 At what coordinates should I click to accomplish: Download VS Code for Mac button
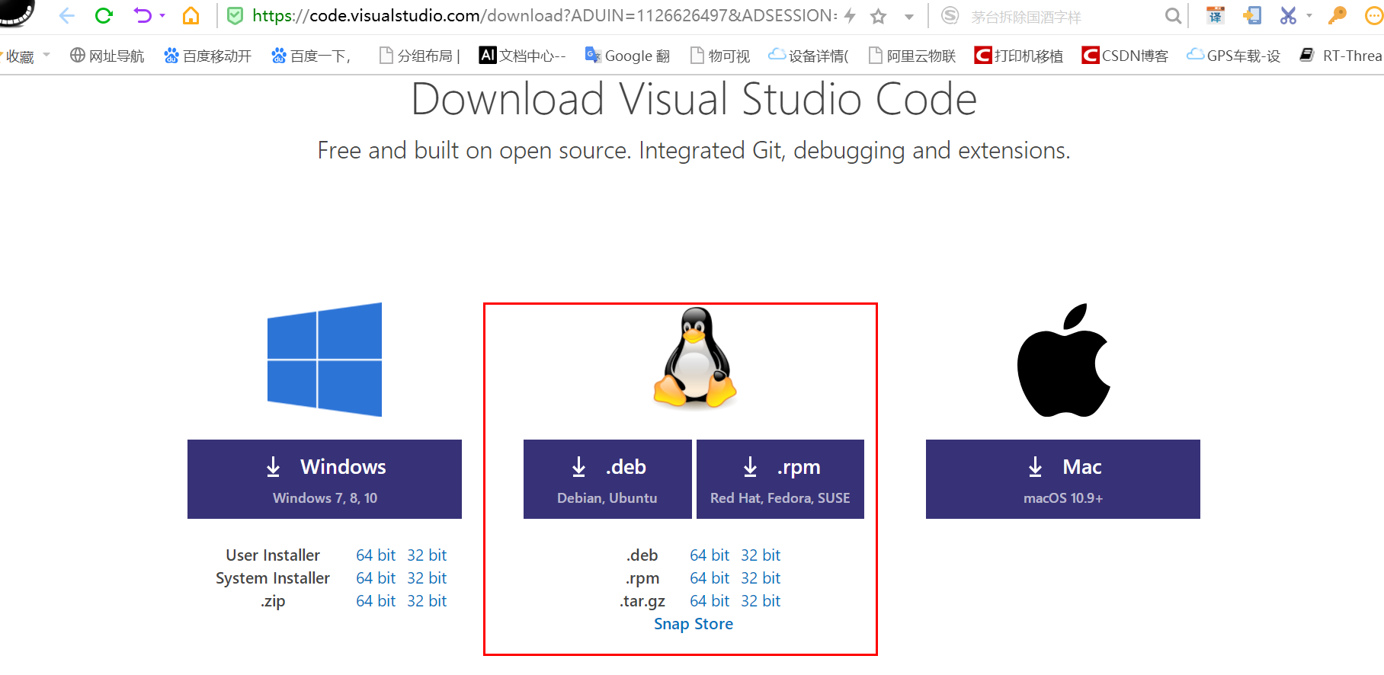click(x=1063, y=479)
